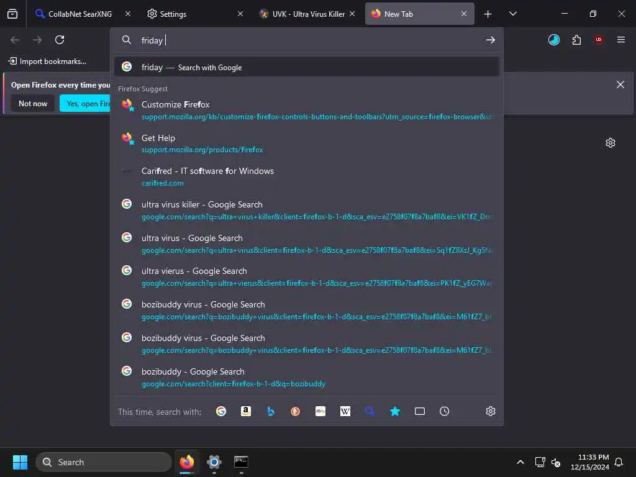Screen dimensions: 636x477
Task: Close the Settings tab
Action: pyautogui.click(x=240, y=14)
